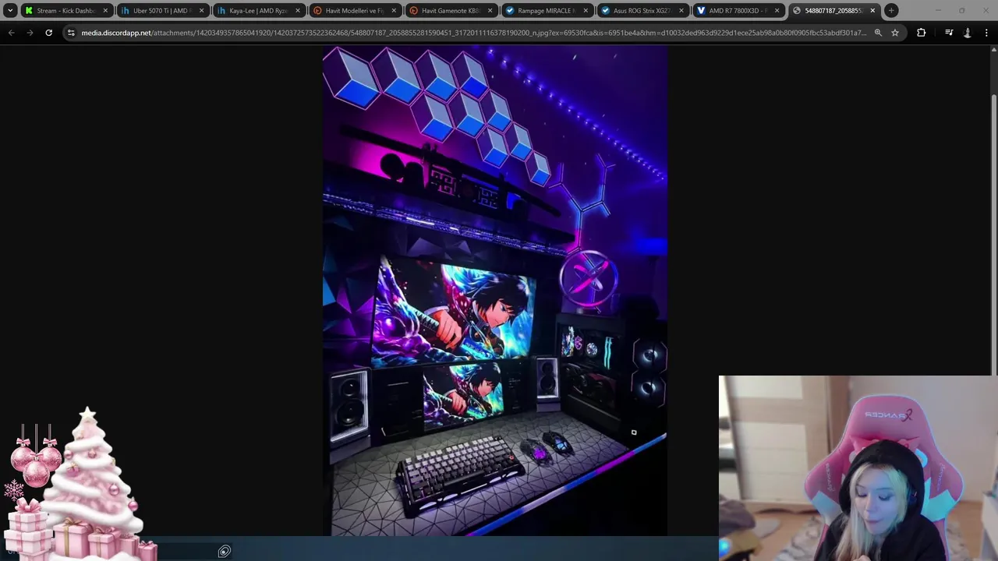Go forward to the next page
Screen dimensions: 998x561
tap(30, 33)
